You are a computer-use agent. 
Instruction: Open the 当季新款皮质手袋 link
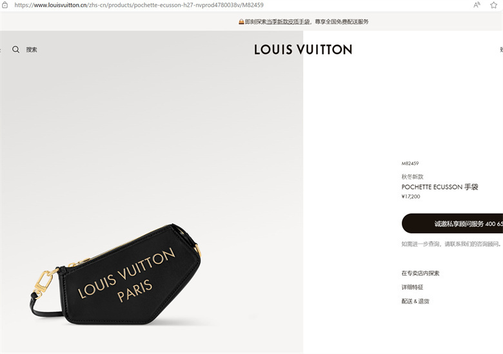coord(288,21)
